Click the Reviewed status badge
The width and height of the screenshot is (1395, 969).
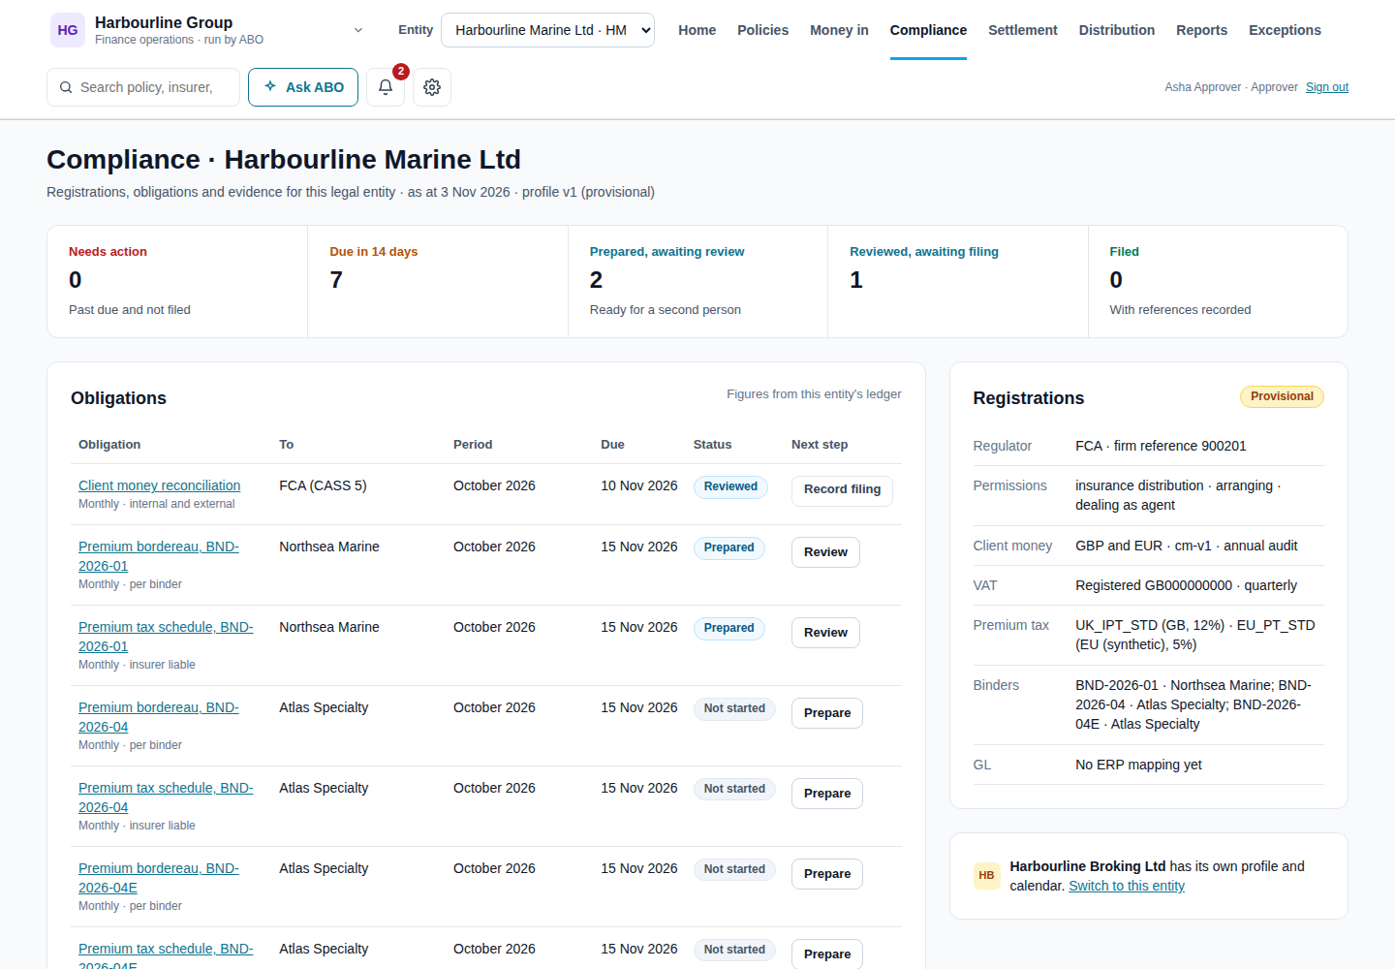point(730,486)
